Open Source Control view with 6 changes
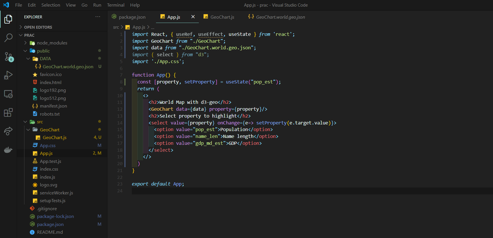 coord(9,56)
